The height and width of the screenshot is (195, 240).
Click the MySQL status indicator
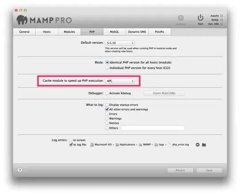pos(221,20)
